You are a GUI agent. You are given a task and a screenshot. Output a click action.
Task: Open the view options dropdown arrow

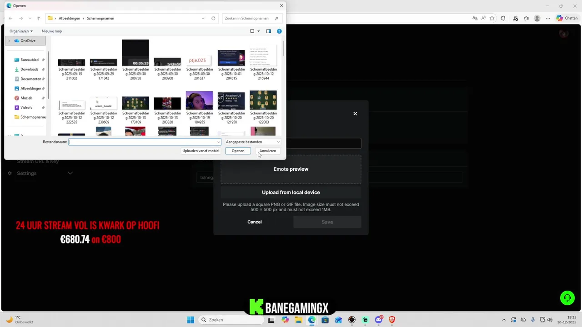259,31
